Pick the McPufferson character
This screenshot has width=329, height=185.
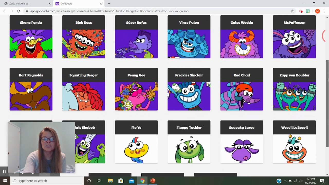[x=294, y=37]
